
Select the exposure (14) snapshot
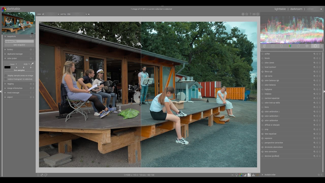19,41
